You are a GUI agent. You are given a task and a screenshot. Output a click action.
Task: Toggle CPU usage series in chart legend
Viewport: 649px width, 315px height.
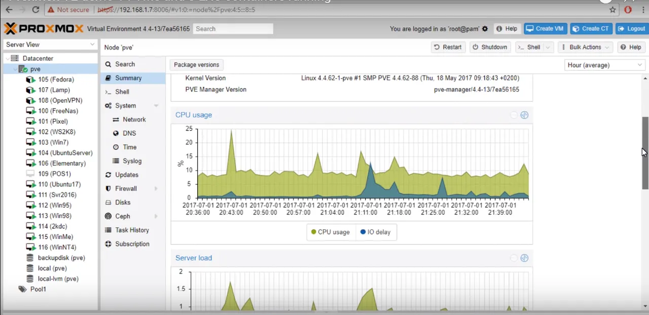tap(331, 232)
